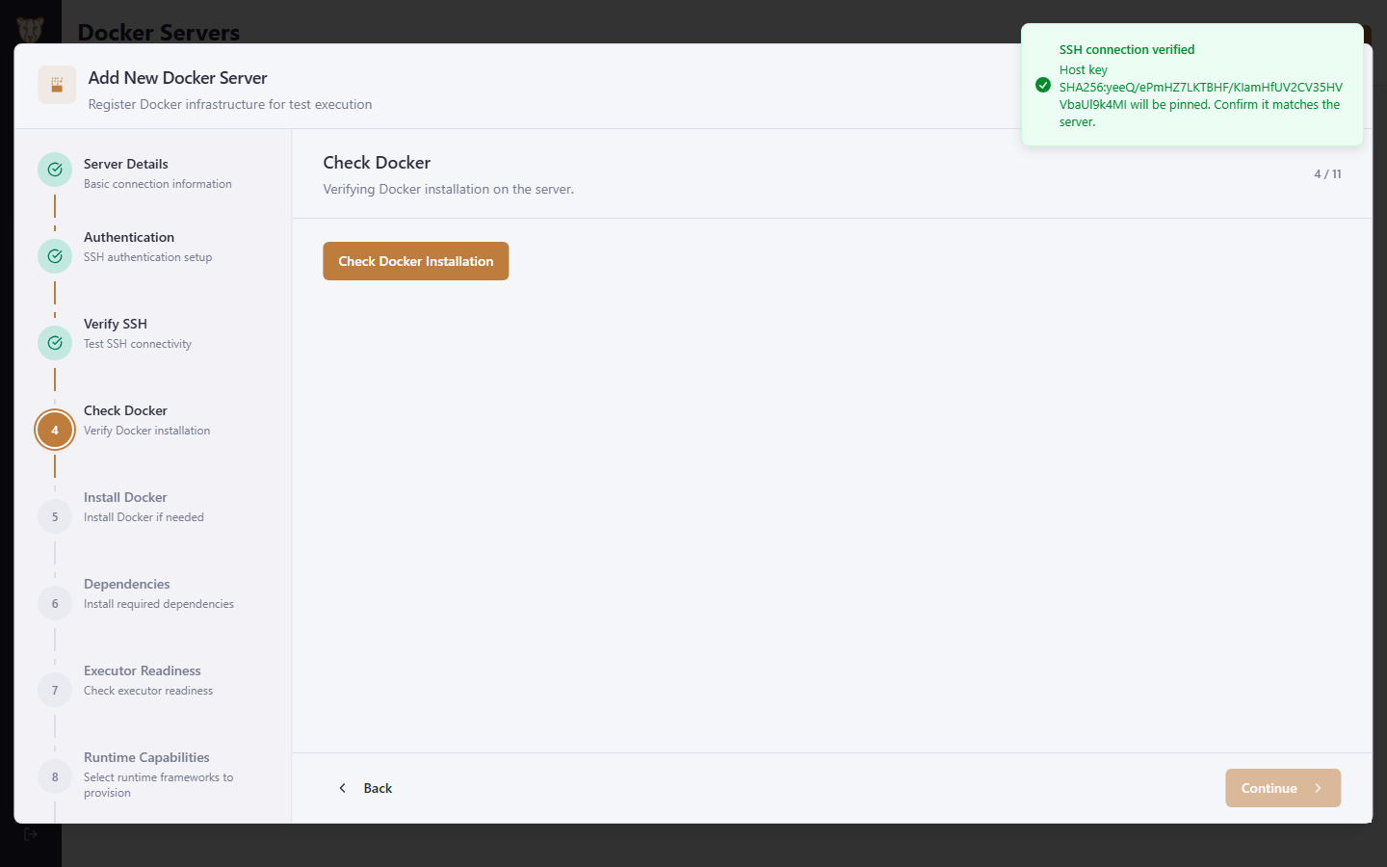Image resolution: width=1387 pixels, height=867 pixels.
Task: Select the Verify SSH step checkmark icon
Action: coord(55,343)
